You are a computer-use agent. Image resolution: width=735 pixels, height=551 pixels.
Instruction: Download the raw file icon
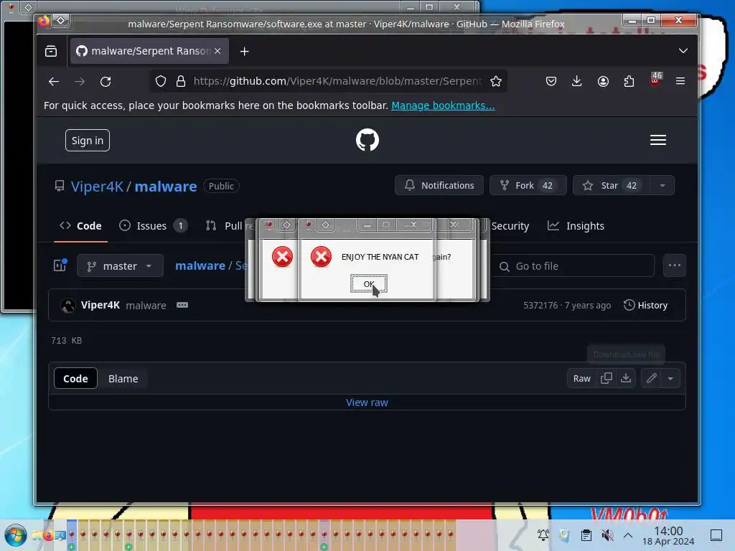pyautogui.click(x=626, y=378)
